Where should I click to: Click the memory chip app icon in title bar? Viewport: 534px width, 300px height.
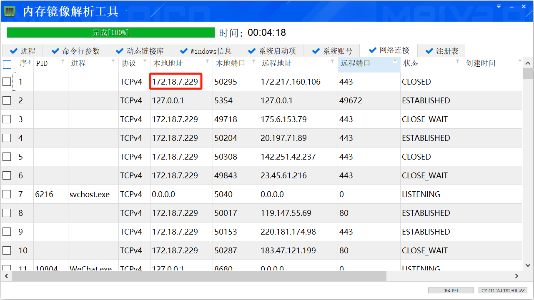pos(9,11)
